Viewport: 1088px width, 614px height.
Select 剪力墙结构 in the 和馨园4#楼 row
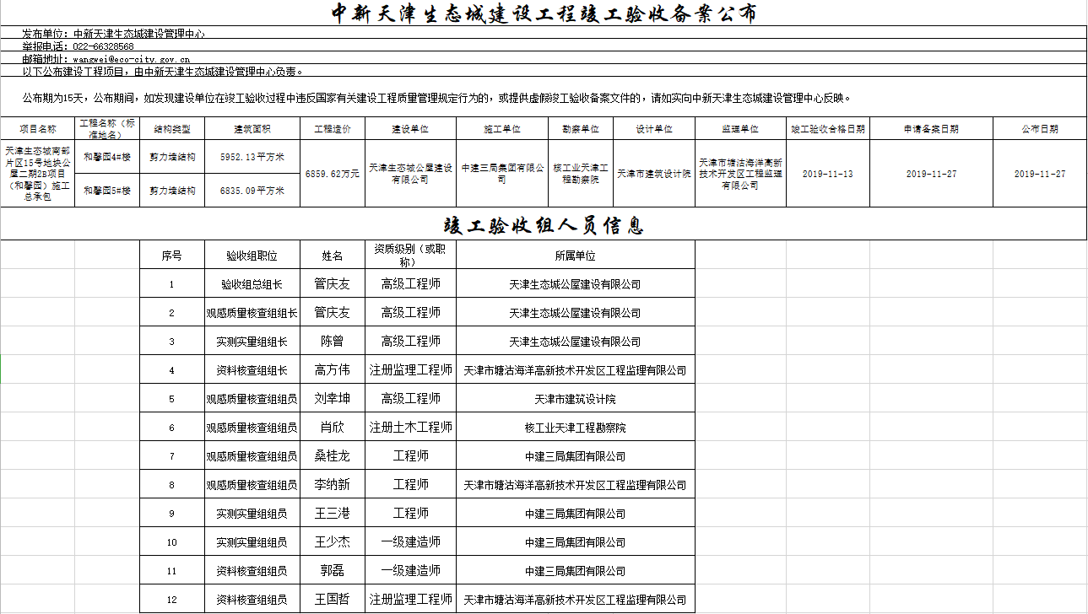(x=172, y=157)
